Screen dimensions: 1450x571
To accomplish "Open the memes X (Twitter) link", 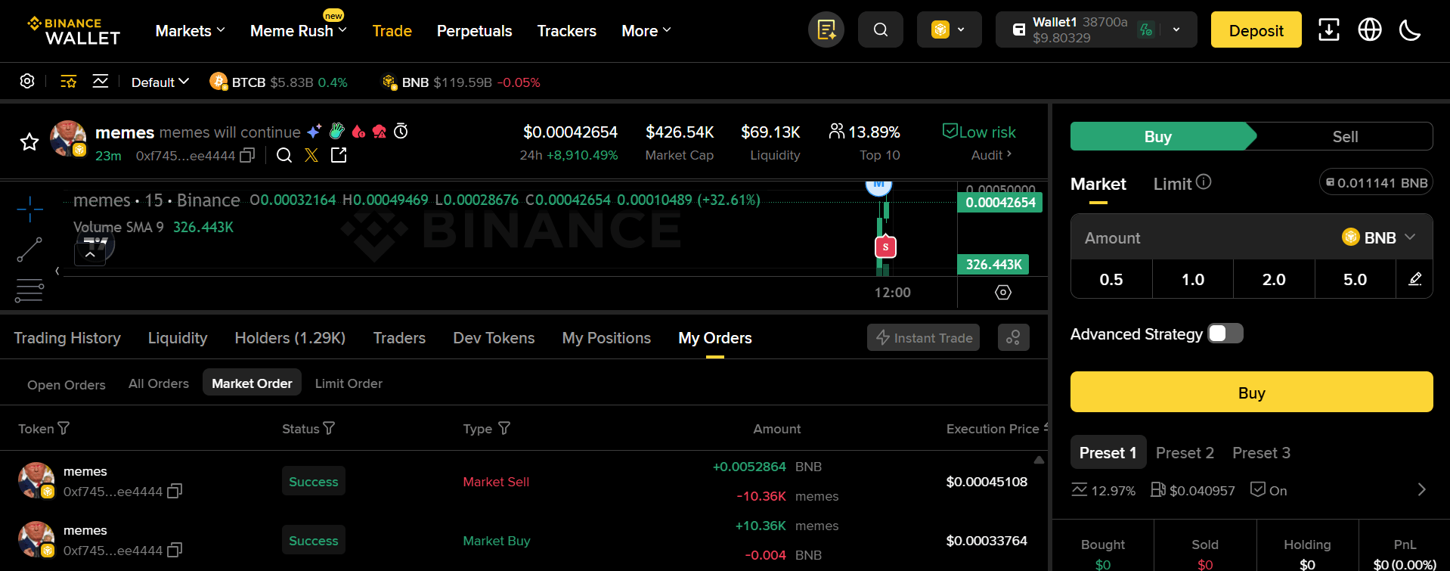I will click(311, 156).
